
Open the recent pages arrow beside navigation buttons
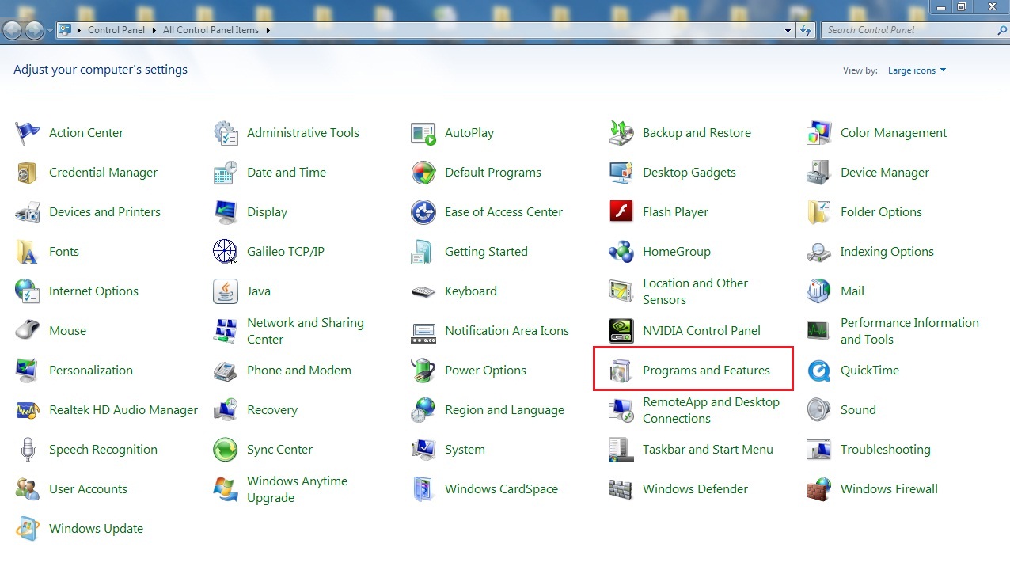[x=51, y=31]
